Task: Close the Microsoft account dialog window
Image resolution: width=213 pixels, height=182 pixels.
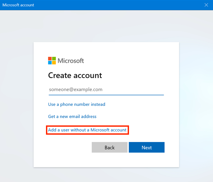Action: [206, 5]
